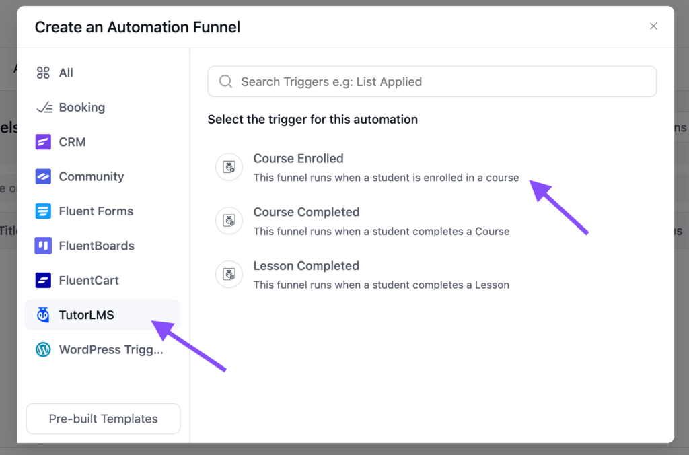This screenshot has height=455, width=689.
Task: Open Pre-built Templates
Action: click(103, 419)
